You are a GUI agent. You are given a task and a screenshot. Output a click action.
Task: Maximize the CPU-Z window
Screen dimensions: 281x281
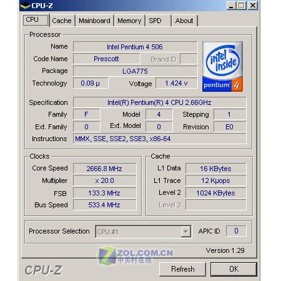click(242, 6)
